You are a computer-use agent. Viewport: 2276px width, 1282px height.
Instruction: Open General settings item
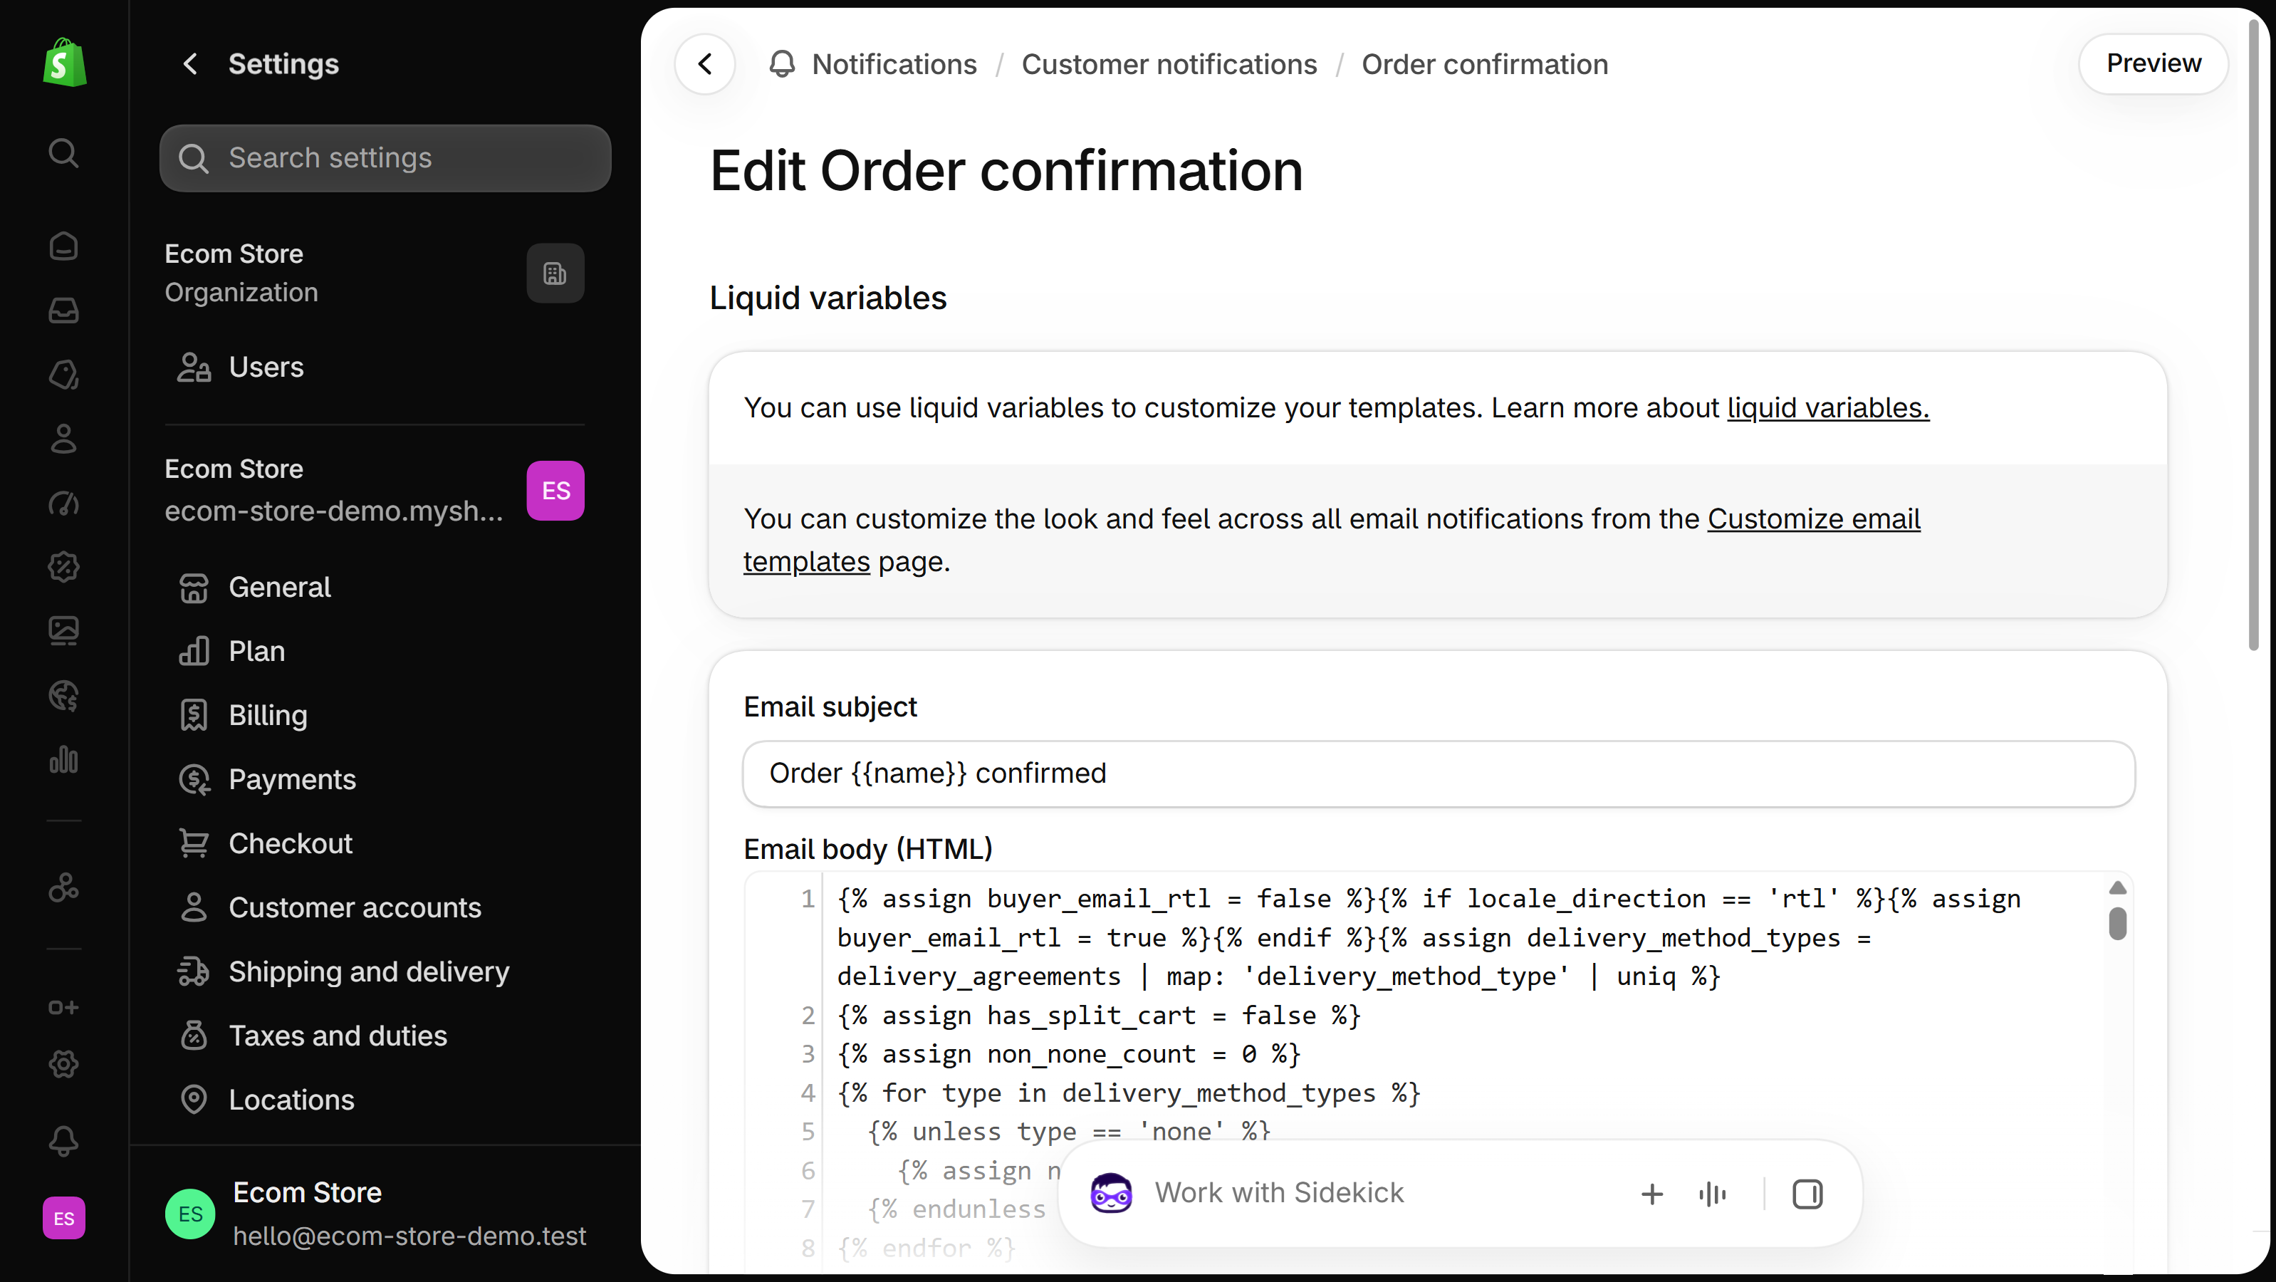(x=375, y=587)
